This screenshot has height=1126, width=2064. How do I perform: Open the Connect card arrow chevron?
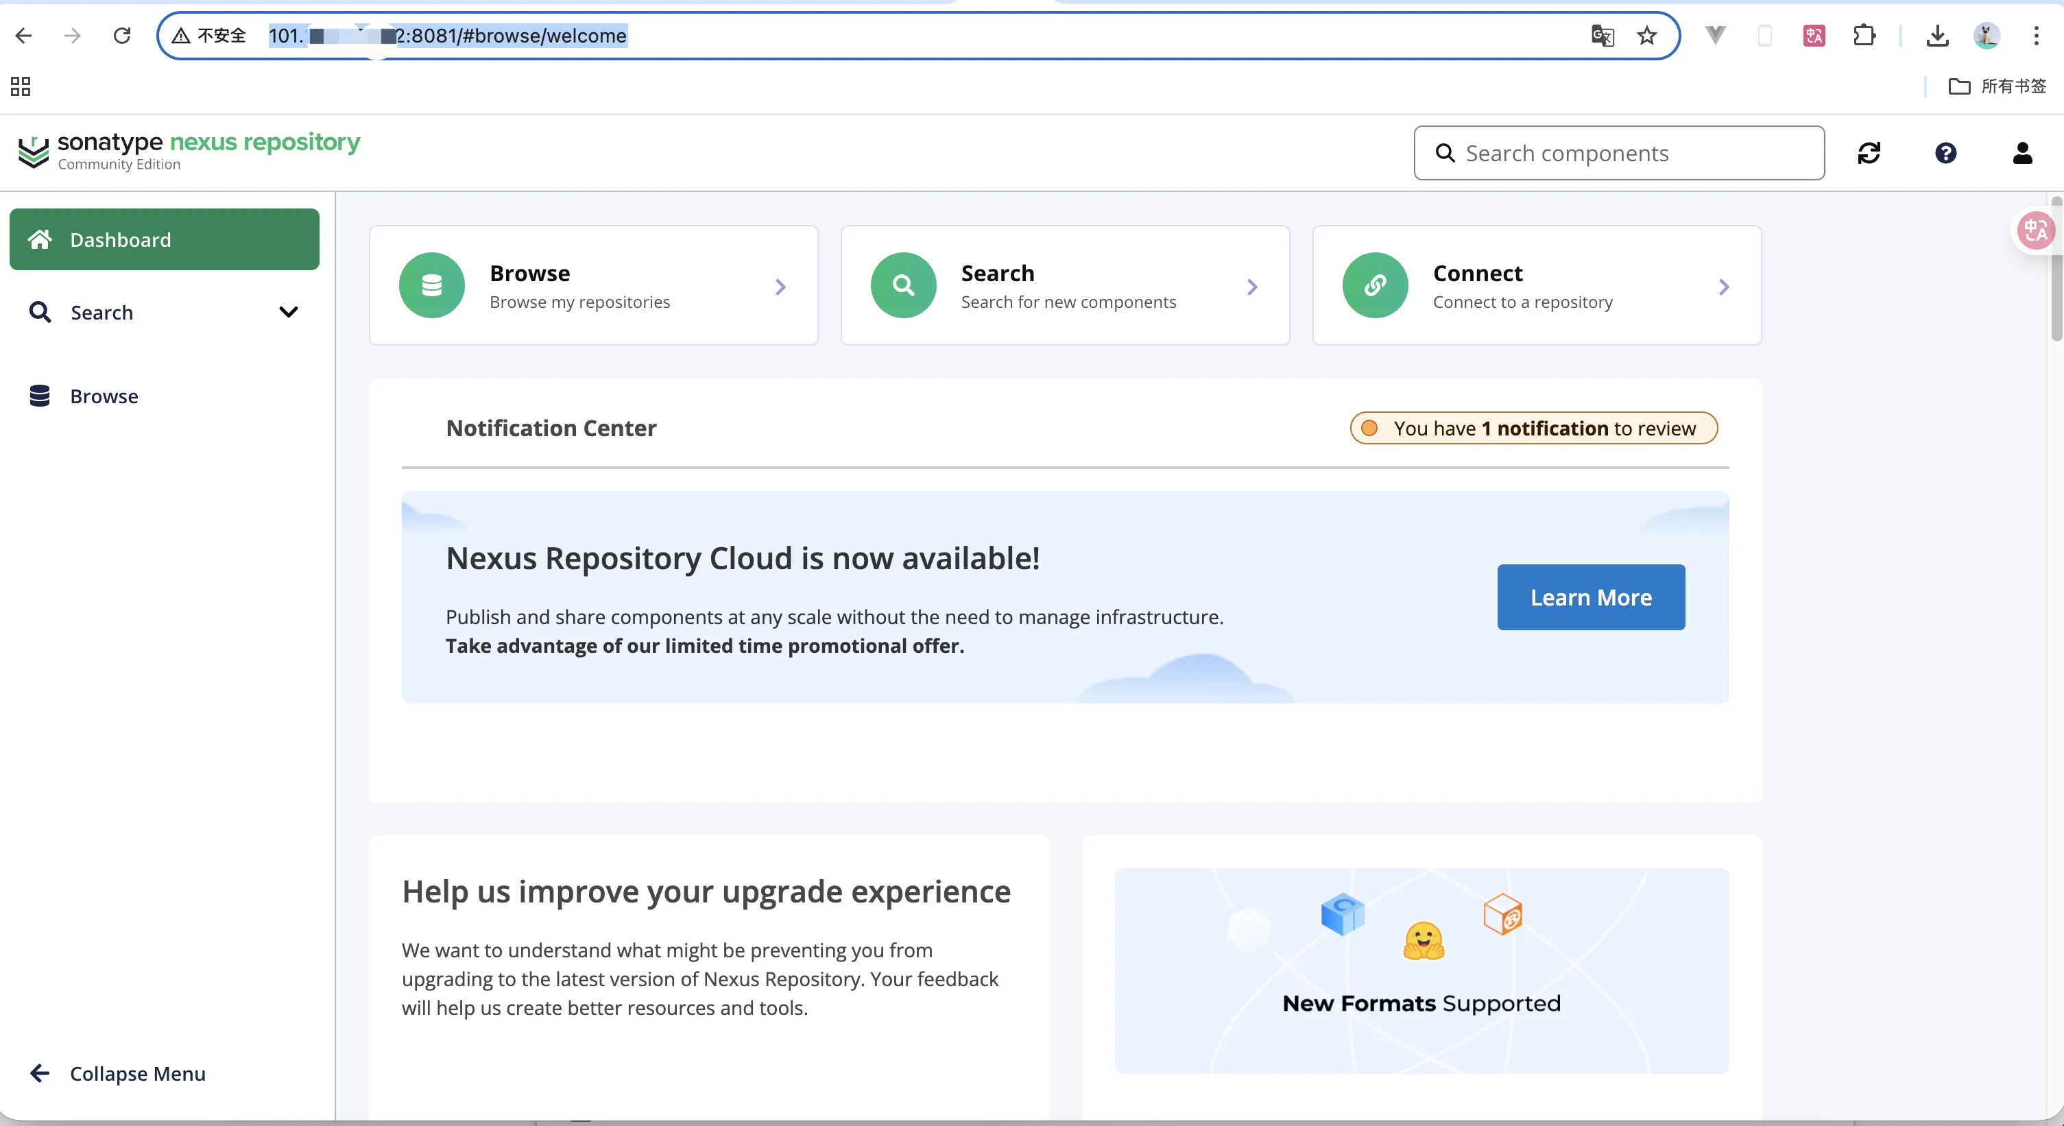tap(1723, 287)
